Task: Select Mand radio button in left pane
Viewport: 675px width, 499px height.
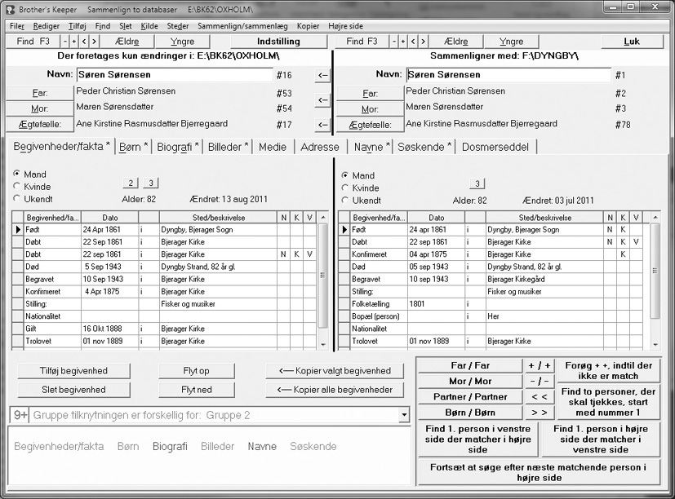Action: tap(17, 174)
